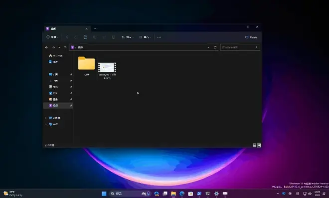Select Network in navigation pane
Screen dimensions: 329x198
pos(53,124)
